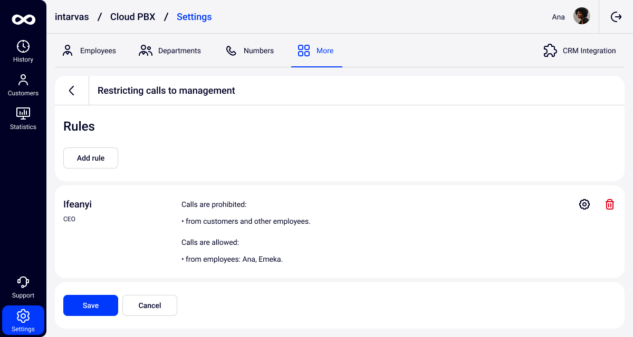633x337 pixels.
Task: Switch to the Employees tab
Action: (89, 51)
